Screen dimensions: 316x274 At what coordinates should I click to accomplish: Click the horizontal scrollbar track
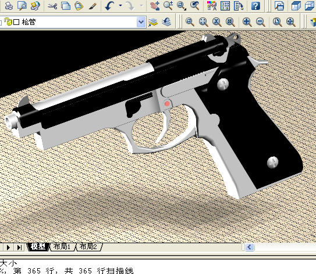[285, 247]
